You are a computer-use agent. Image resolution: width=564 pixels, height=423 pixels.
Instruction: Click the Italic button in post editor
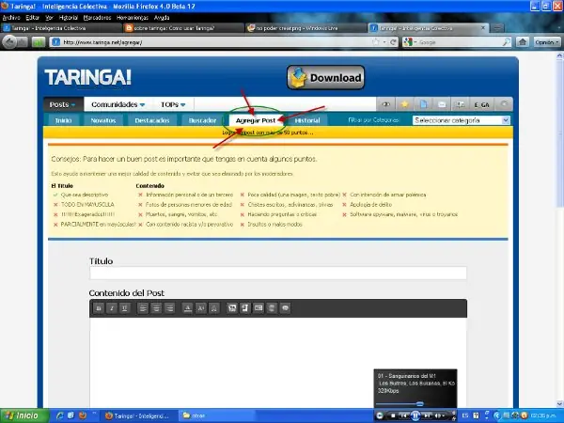pyautogui.click(x=112, y=308)
